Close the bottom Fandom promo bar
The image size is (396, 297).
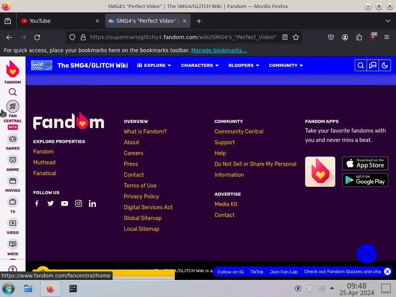coord(387,271)
